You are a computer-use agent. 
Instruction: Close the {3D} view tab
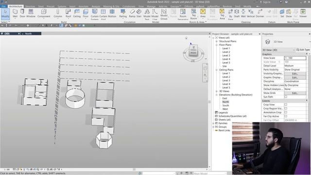coord(19,34)
